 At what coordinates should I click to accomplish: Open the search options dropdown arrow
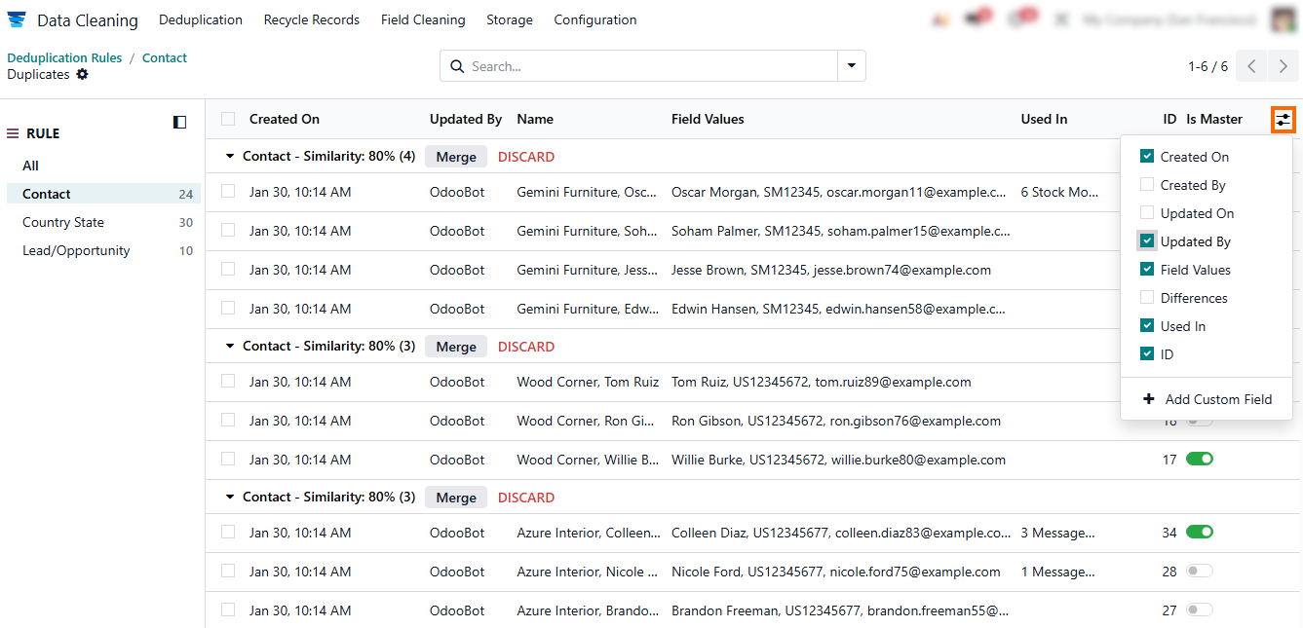click(x=852, y=66)
